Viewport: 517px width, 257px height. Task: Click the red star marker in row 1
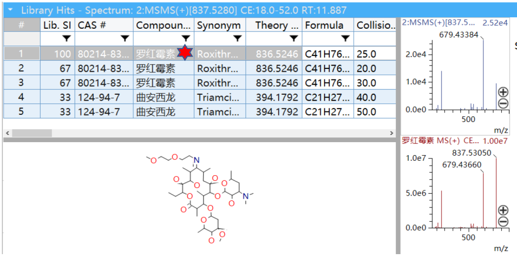184,54
